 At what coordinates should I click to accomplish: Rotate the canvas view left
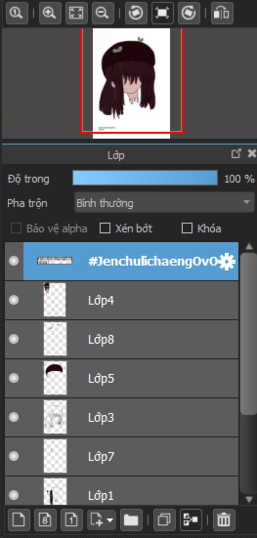[136, 13]
